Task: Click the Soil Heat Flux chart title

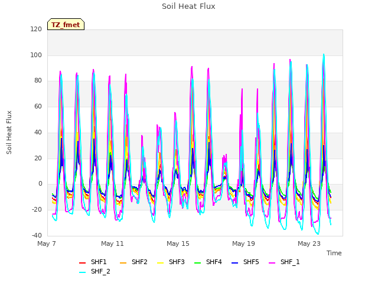Action: (x=188, y=6)
